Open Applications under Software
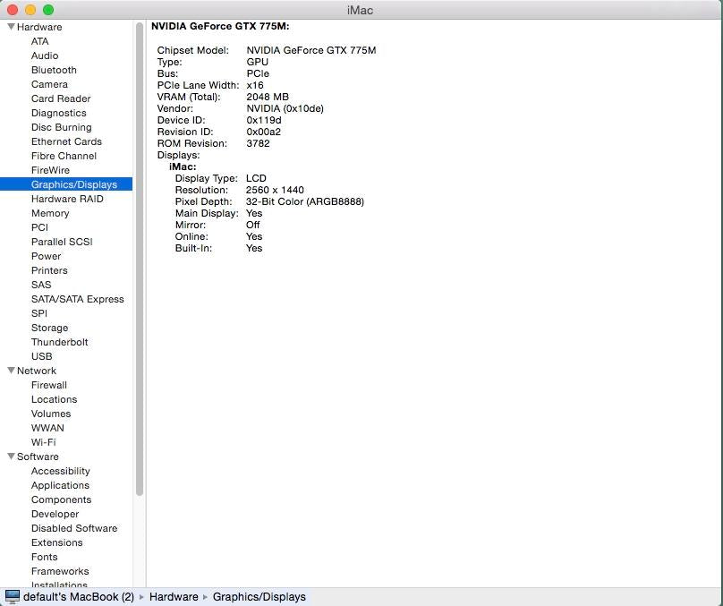Viewport: 723px width, 606px height. tap(60, 485)
